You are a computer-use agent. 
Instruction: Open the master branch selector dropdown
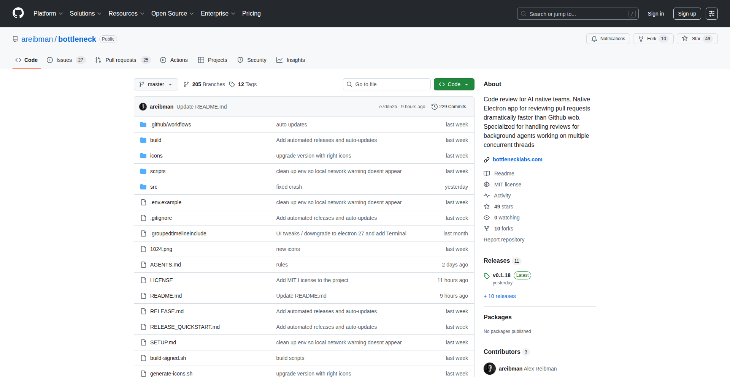tap(156, 84)
